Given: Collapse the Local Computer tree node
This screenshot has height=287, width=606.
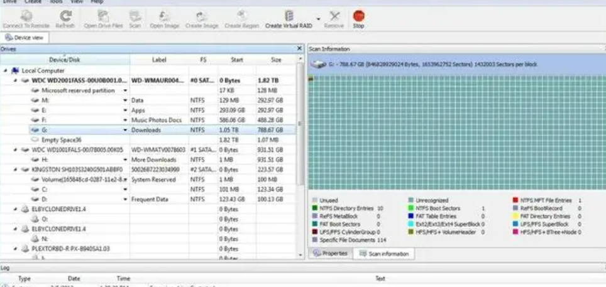Looking at the screenshot, I should [x=6, y=71].
